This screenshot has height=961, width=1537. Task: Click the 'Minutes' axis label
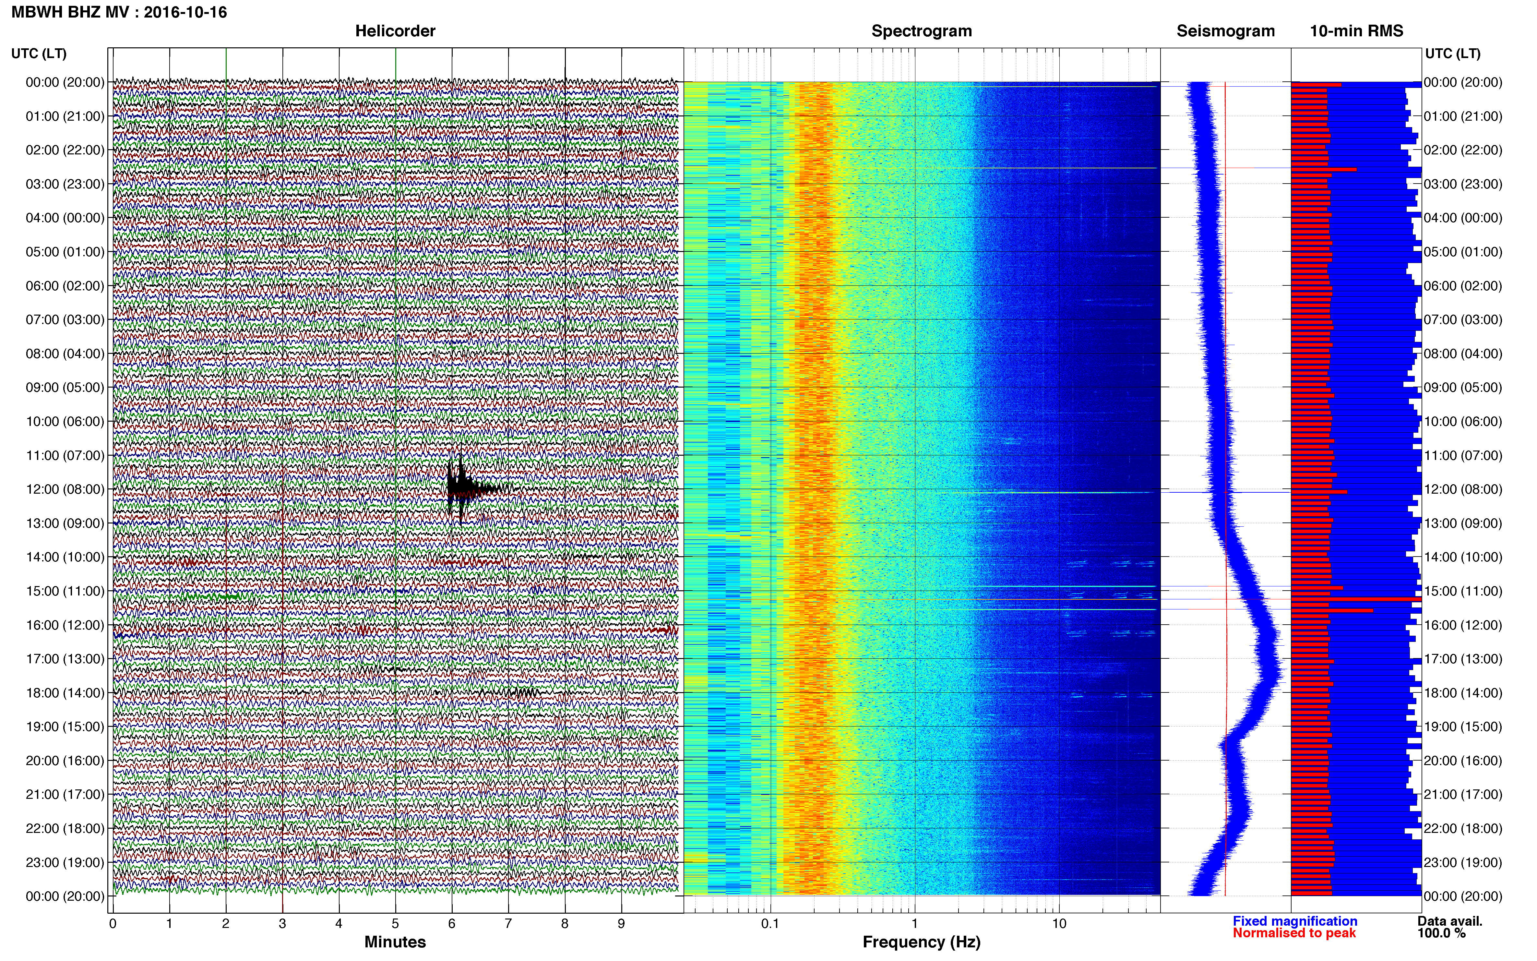[x=395, y=942]
